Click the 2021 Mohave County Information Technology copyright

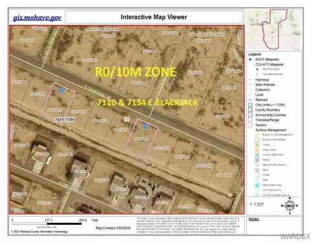(x=39, y=231)
